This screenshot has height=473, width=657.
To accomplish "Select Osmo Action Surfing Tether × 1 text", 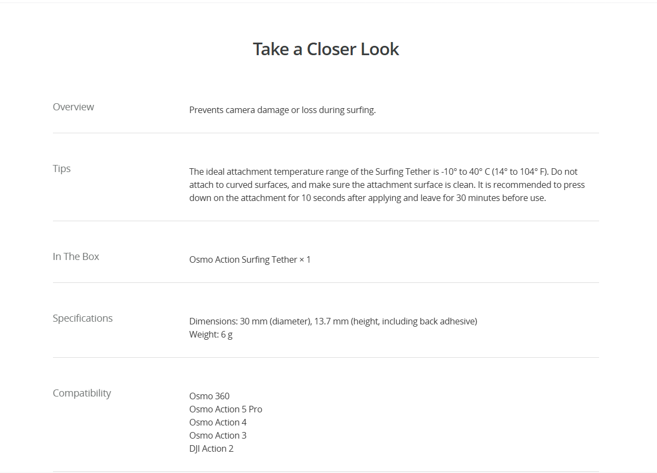I will point(250,259).
